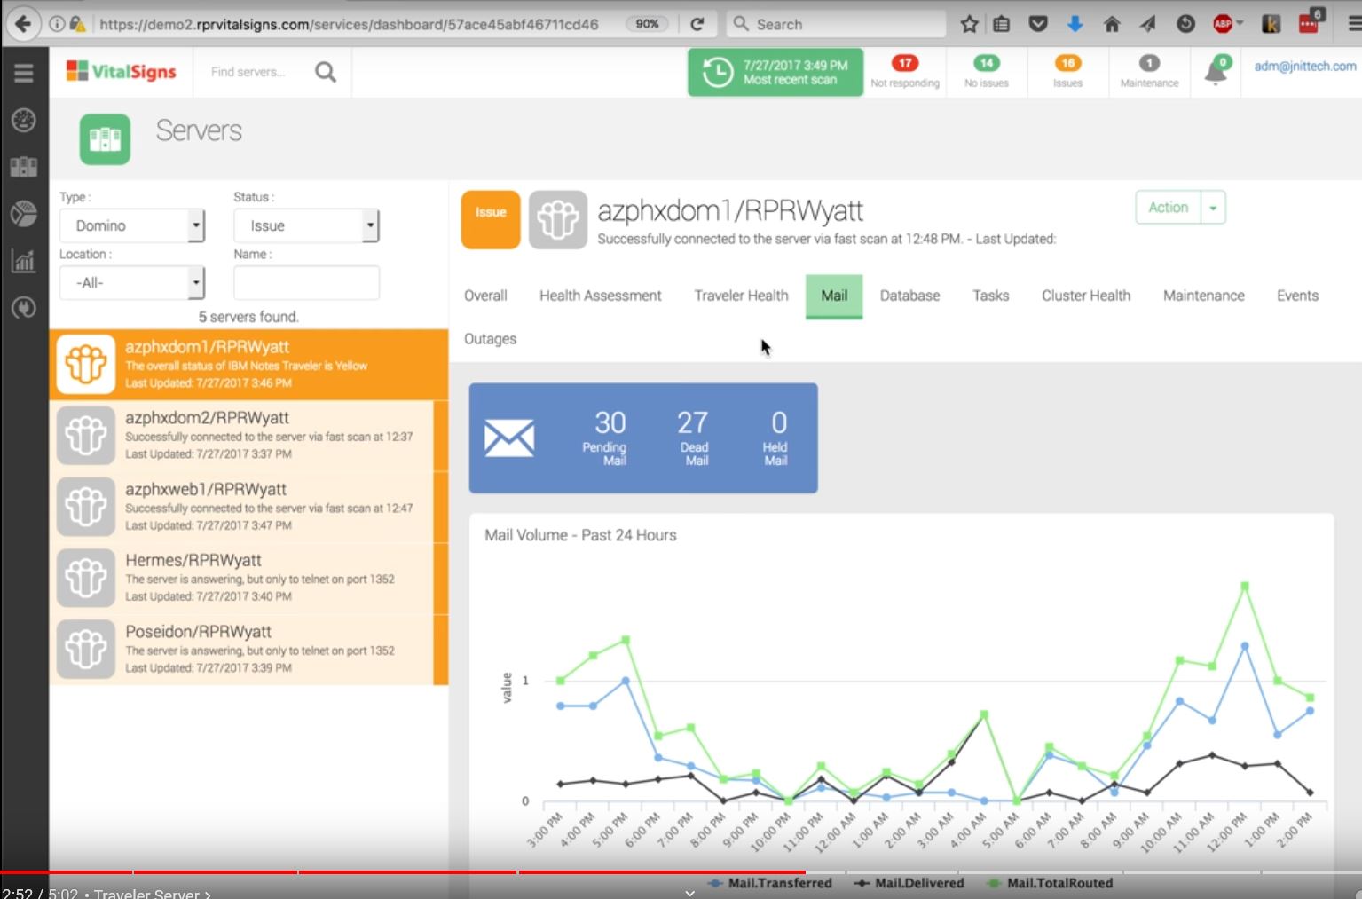Open the Events tab

[x=1297, y=296]
